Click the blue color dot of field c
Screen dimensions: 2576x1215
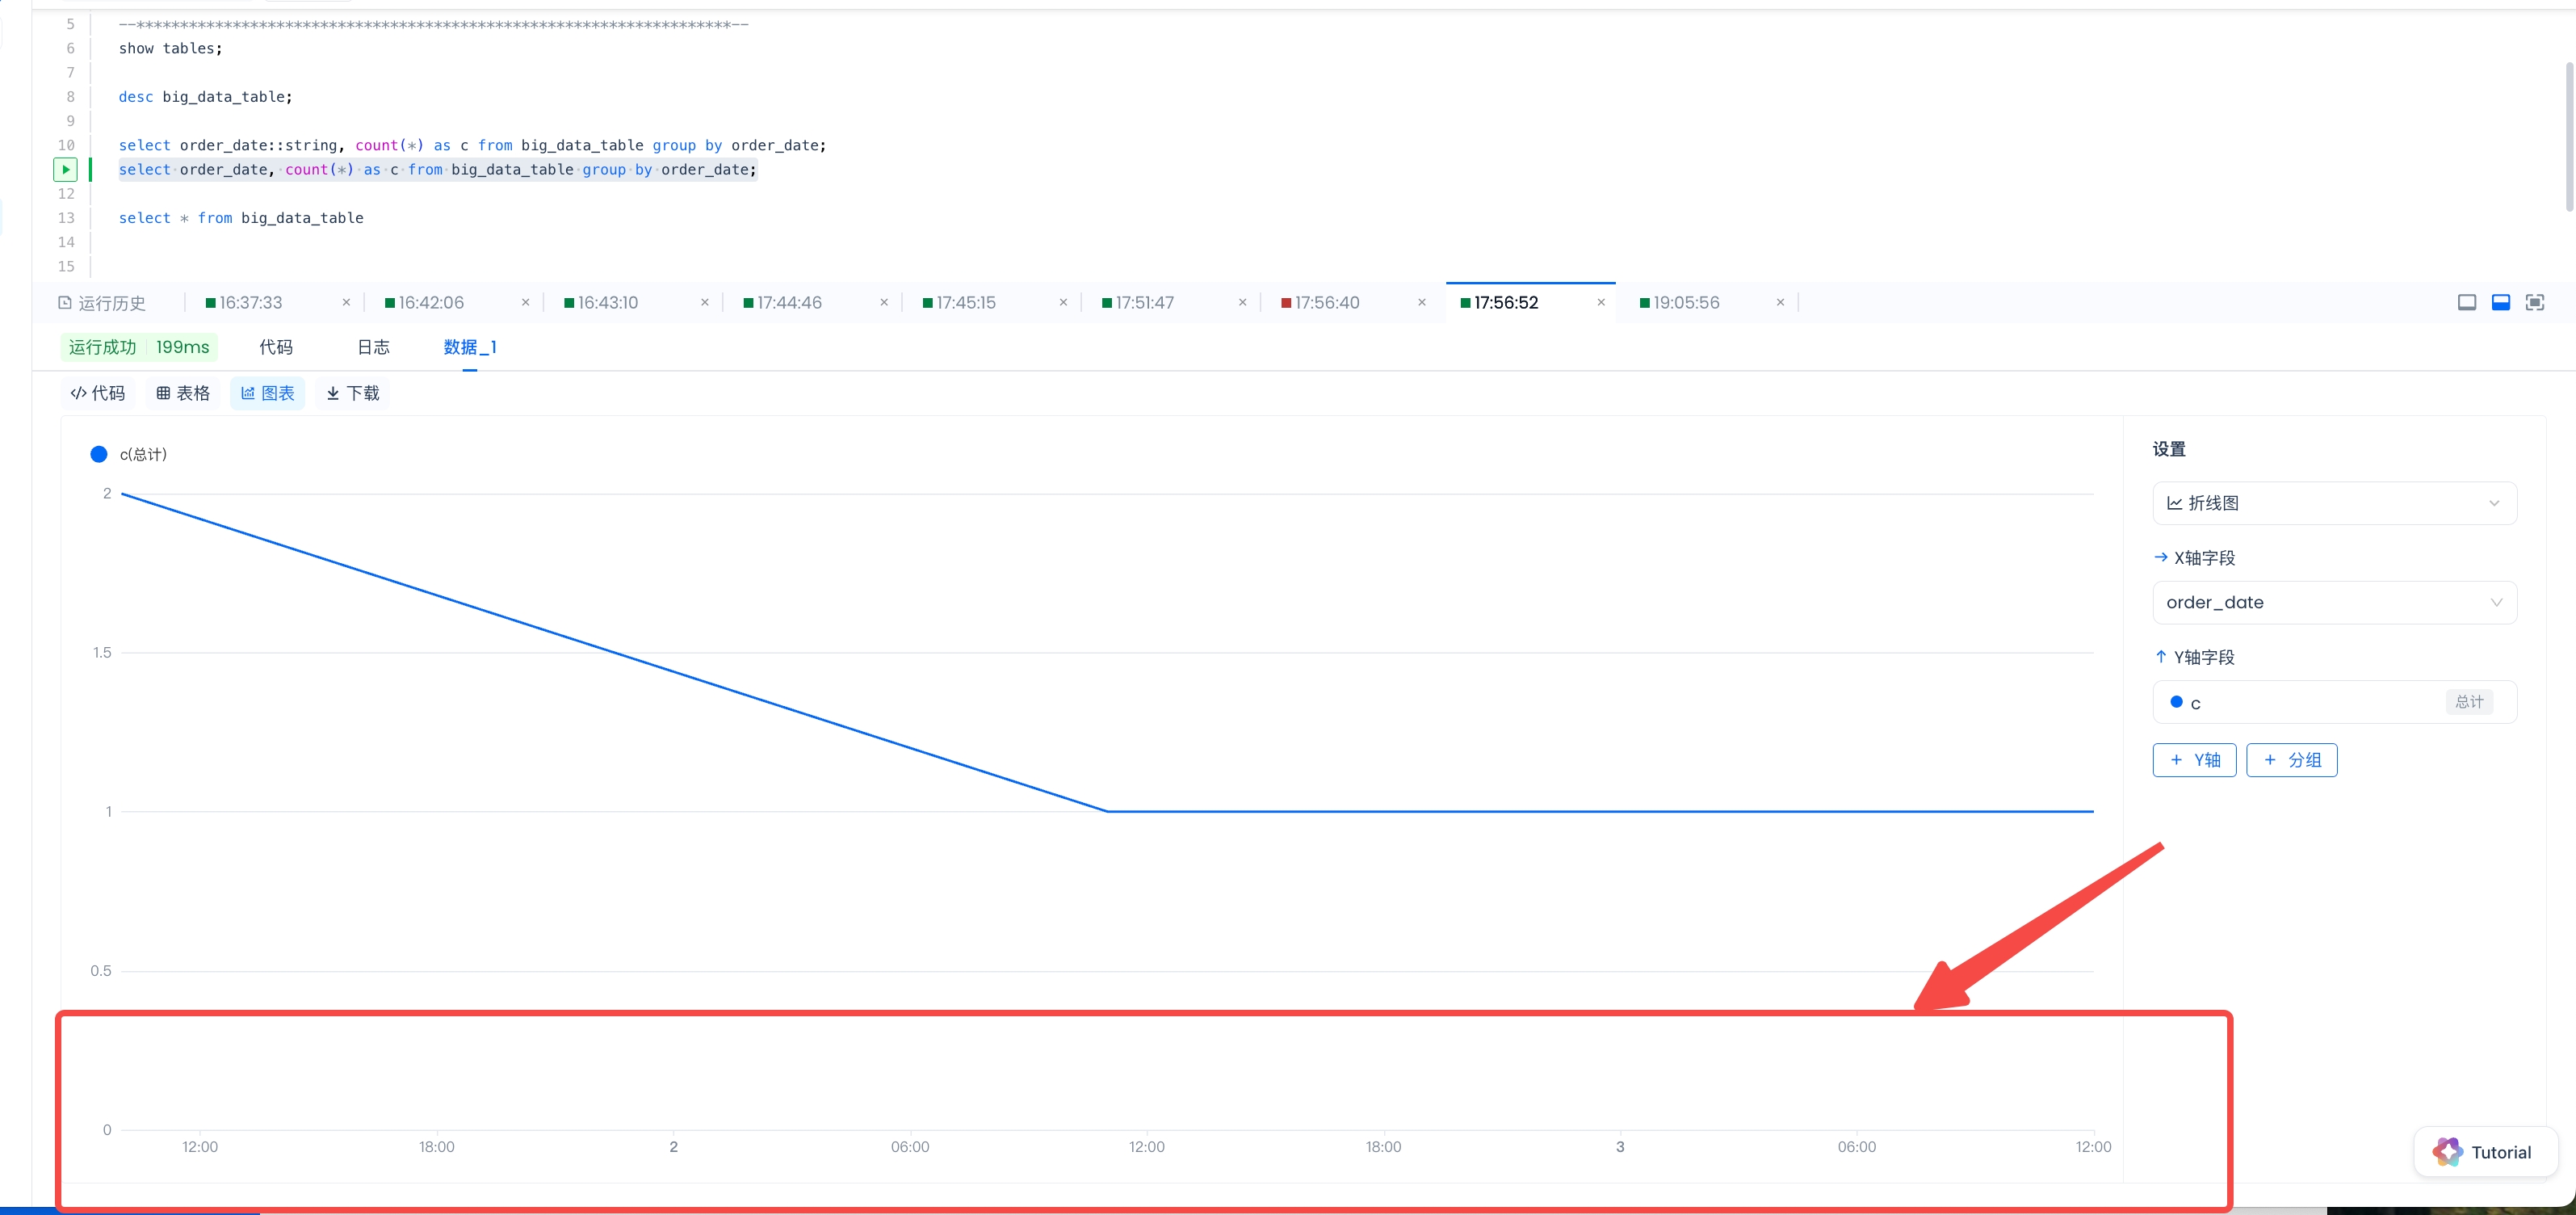pos(2176,702)
